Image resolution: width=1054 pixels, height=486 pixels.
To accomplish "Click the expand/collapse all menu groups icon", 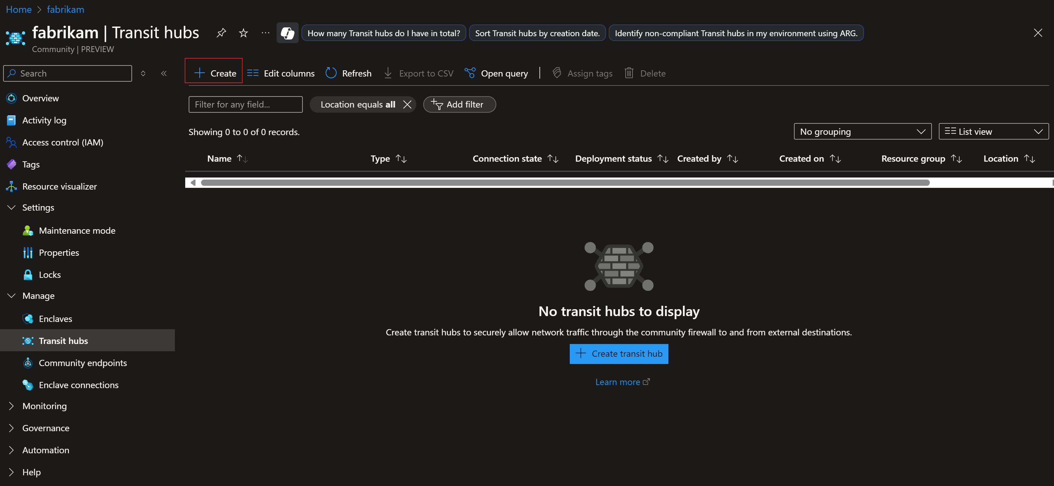I will point(143,73).
